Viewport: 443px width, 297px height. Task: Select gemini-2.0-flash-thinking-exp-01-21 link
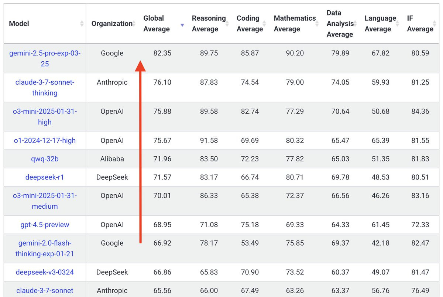coord(45,249)
